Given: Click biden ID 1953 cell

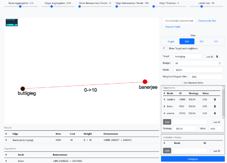Looking at the screenshot, I should (182, 106).
